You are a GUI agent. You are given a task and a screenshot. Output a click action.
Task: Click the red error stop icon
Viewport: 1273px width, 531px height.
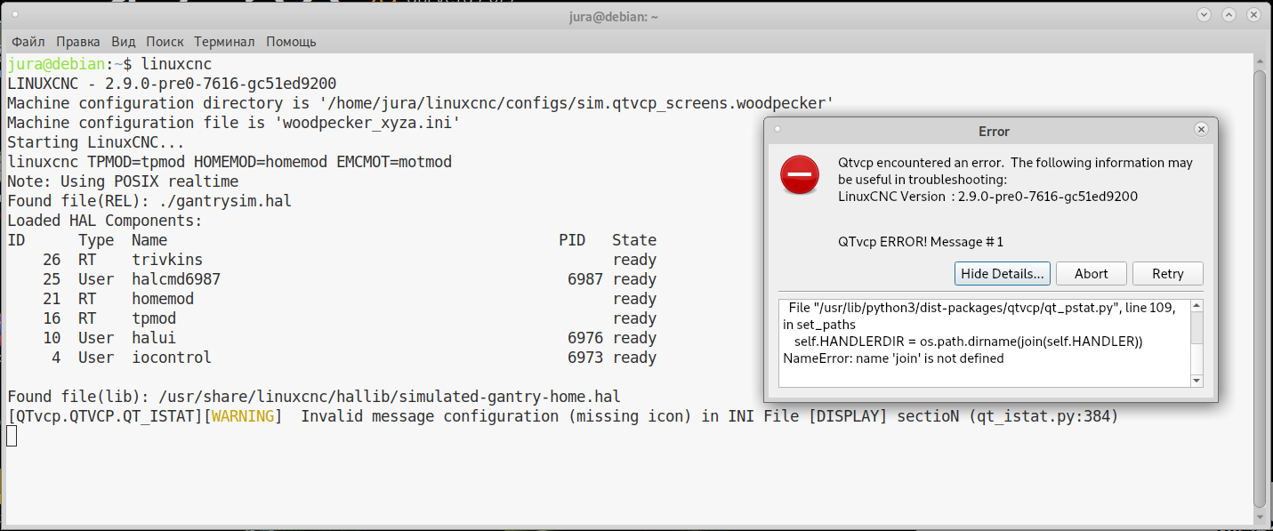coord(800,174)
